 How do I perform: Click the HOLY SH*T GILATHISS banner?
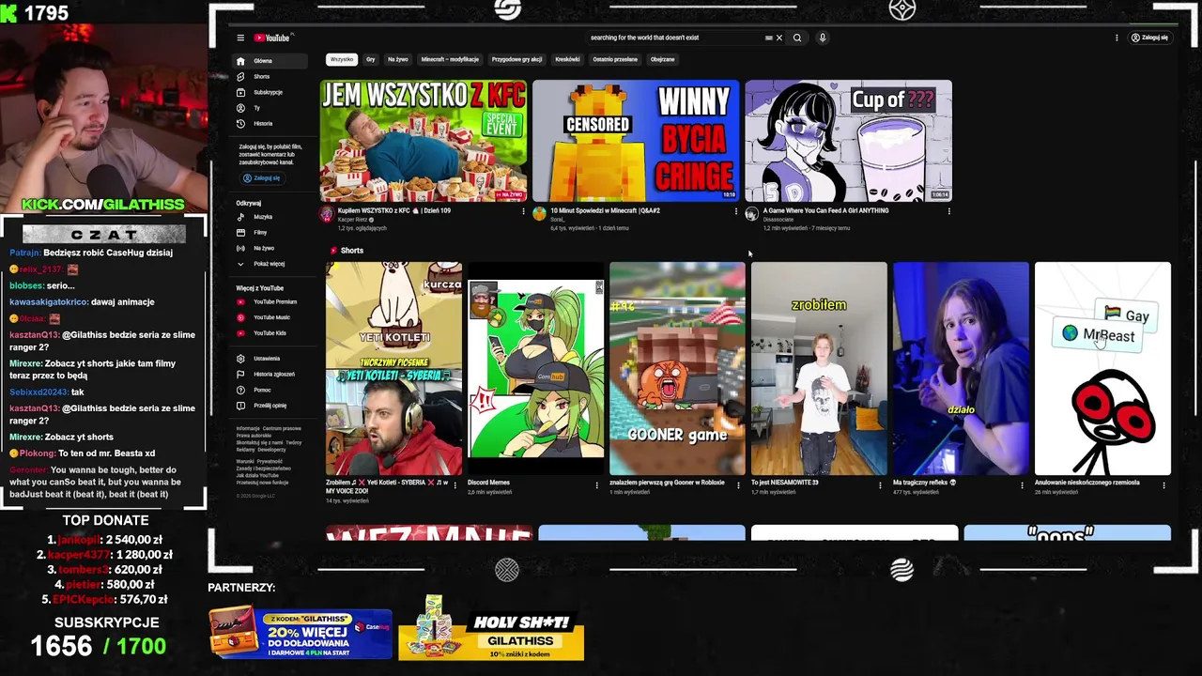click(491, 628)
